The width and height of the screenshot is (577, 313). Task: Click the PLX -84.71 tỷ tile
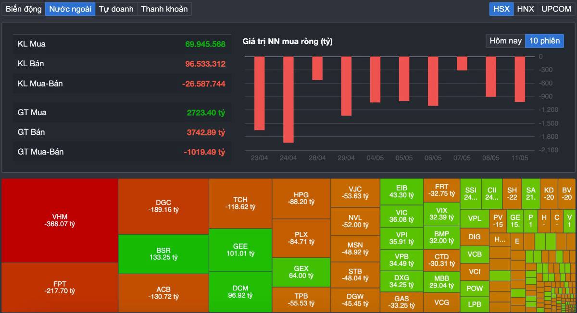pos(301,238)
